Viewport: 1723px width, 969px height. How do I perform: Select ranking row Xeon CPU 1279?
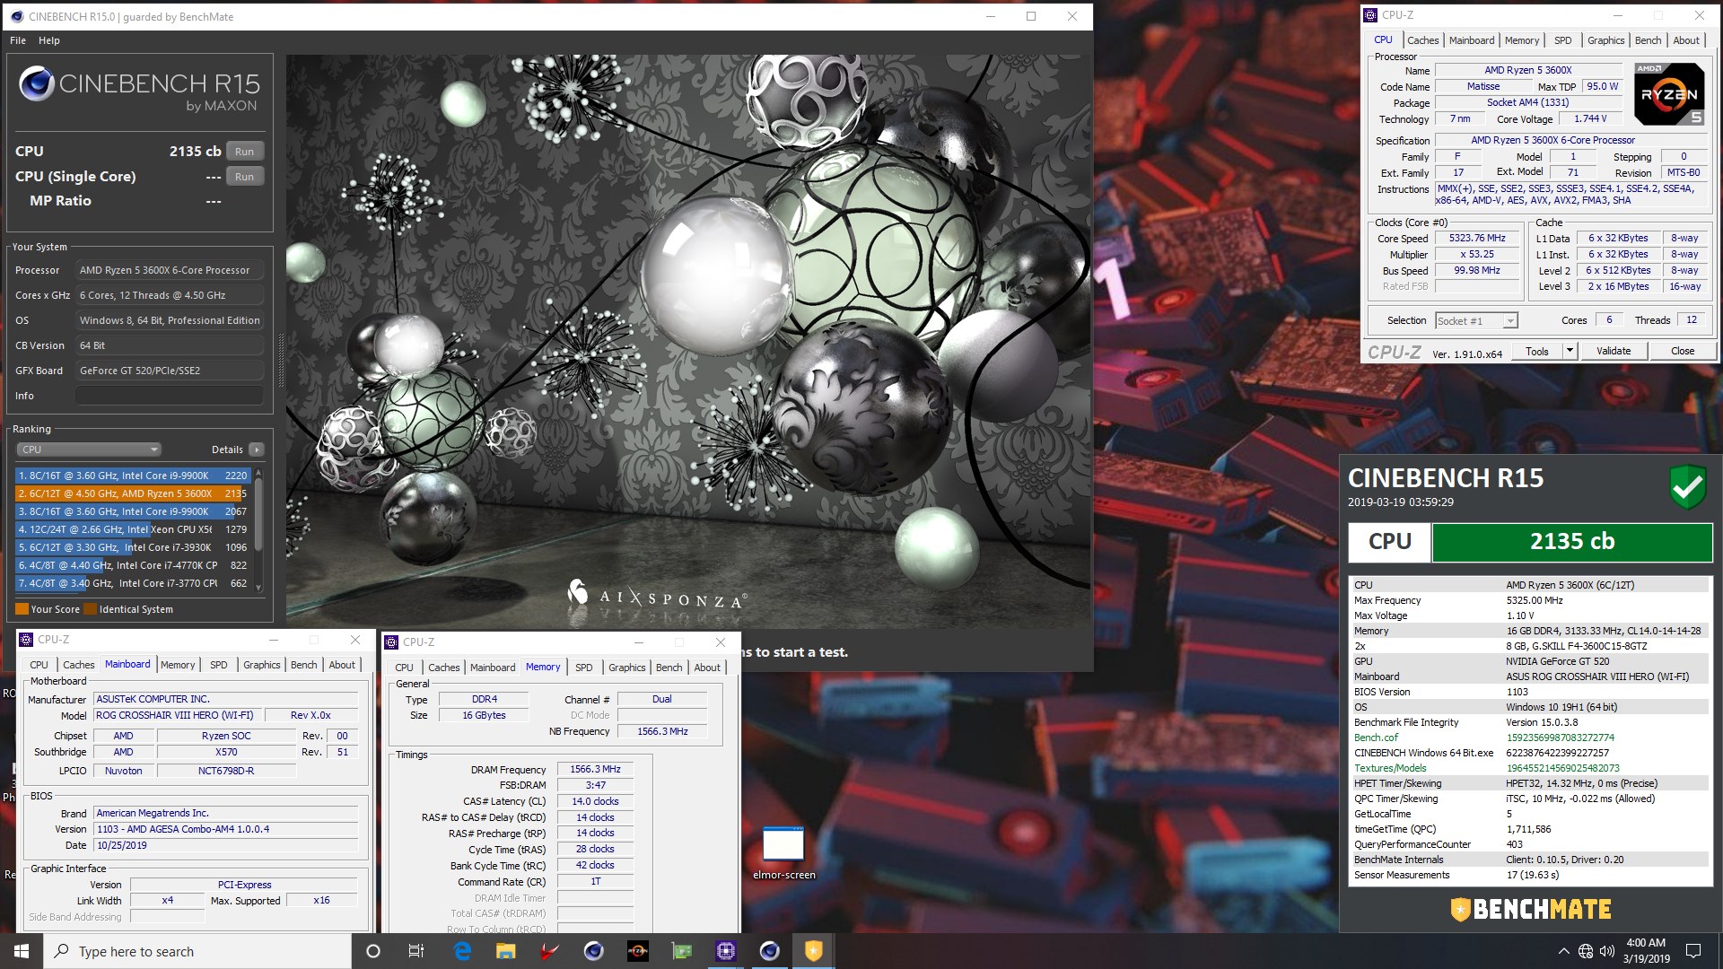click(133, 529)
